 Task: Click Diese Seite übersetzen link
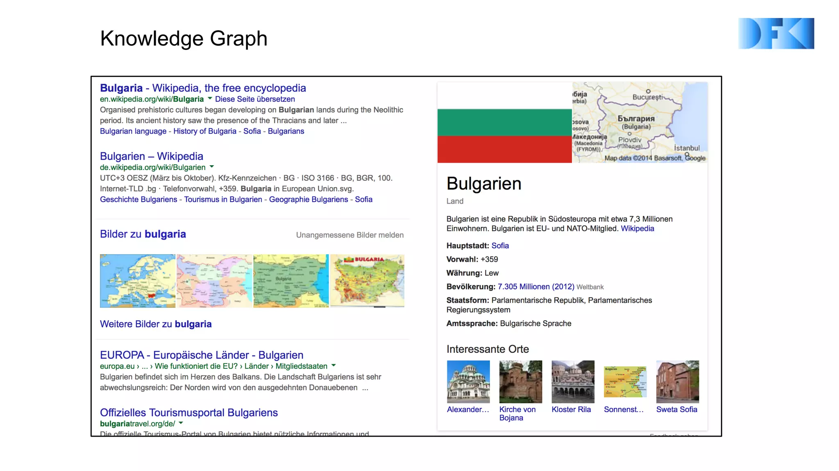[x=255, y=99]
